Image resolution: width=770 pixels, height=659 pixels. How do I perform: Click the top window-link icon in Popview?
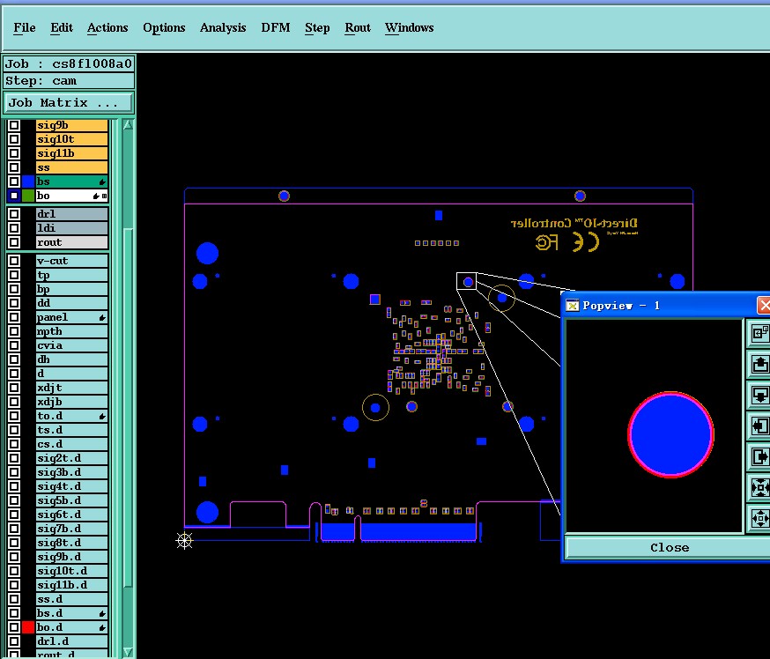tap(759, 333)
